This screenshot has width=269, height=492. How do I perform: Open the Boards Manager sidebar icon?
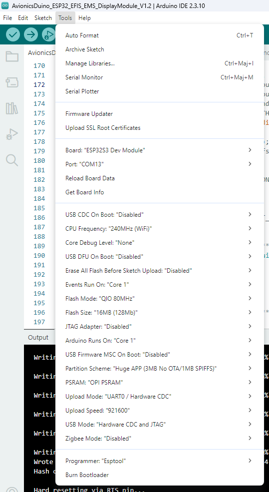pyautogui.click(x=12, y=82)
